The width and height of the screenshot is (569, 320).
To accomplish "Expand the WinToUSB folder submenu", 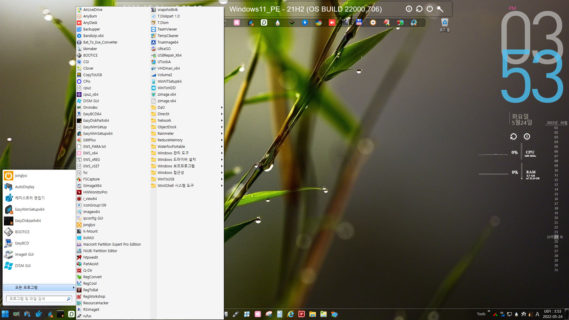I will [187, 179].
